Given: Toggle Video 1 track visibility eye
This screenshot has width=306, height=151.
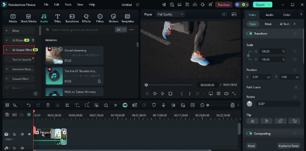Looking at the screenshot, I should pos(29,134).
